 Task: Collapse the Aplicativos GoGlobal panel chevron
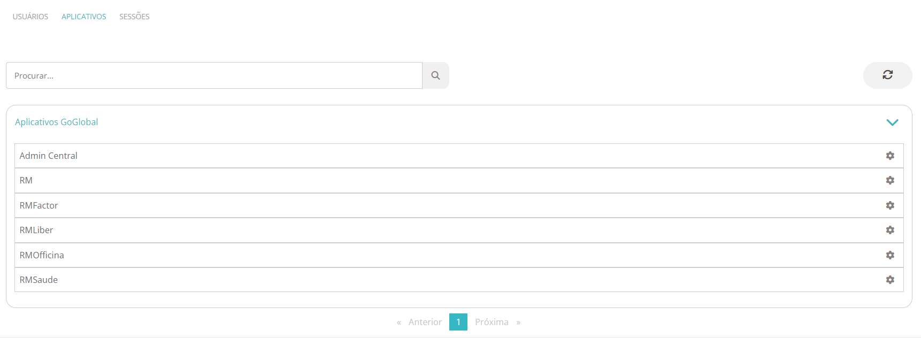892,122
